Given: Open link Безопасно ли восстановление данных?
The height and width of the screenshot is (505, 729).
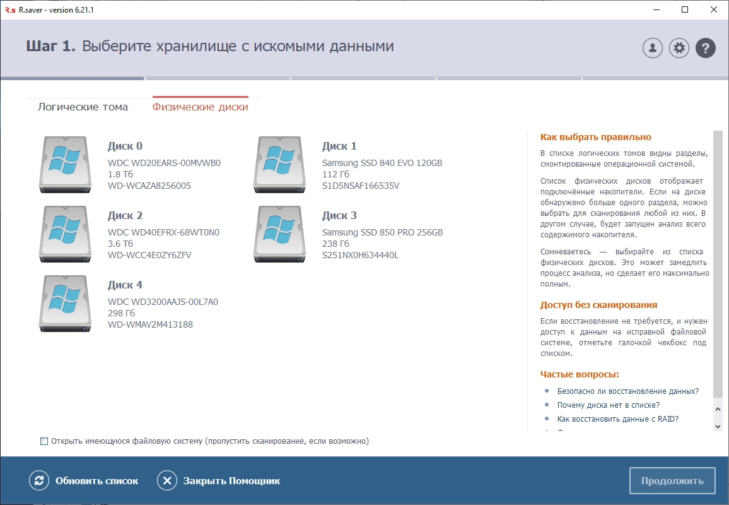Looking at the screenshot, I should [627, 391].
